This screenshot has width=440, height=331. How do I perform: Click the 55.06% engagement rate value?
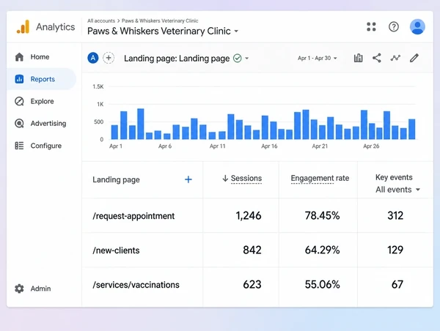point(322,284)
